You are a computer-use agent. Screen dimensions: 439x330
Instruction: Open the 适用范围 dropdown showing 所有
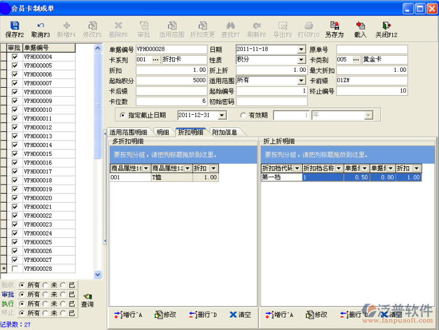point(301,80)
